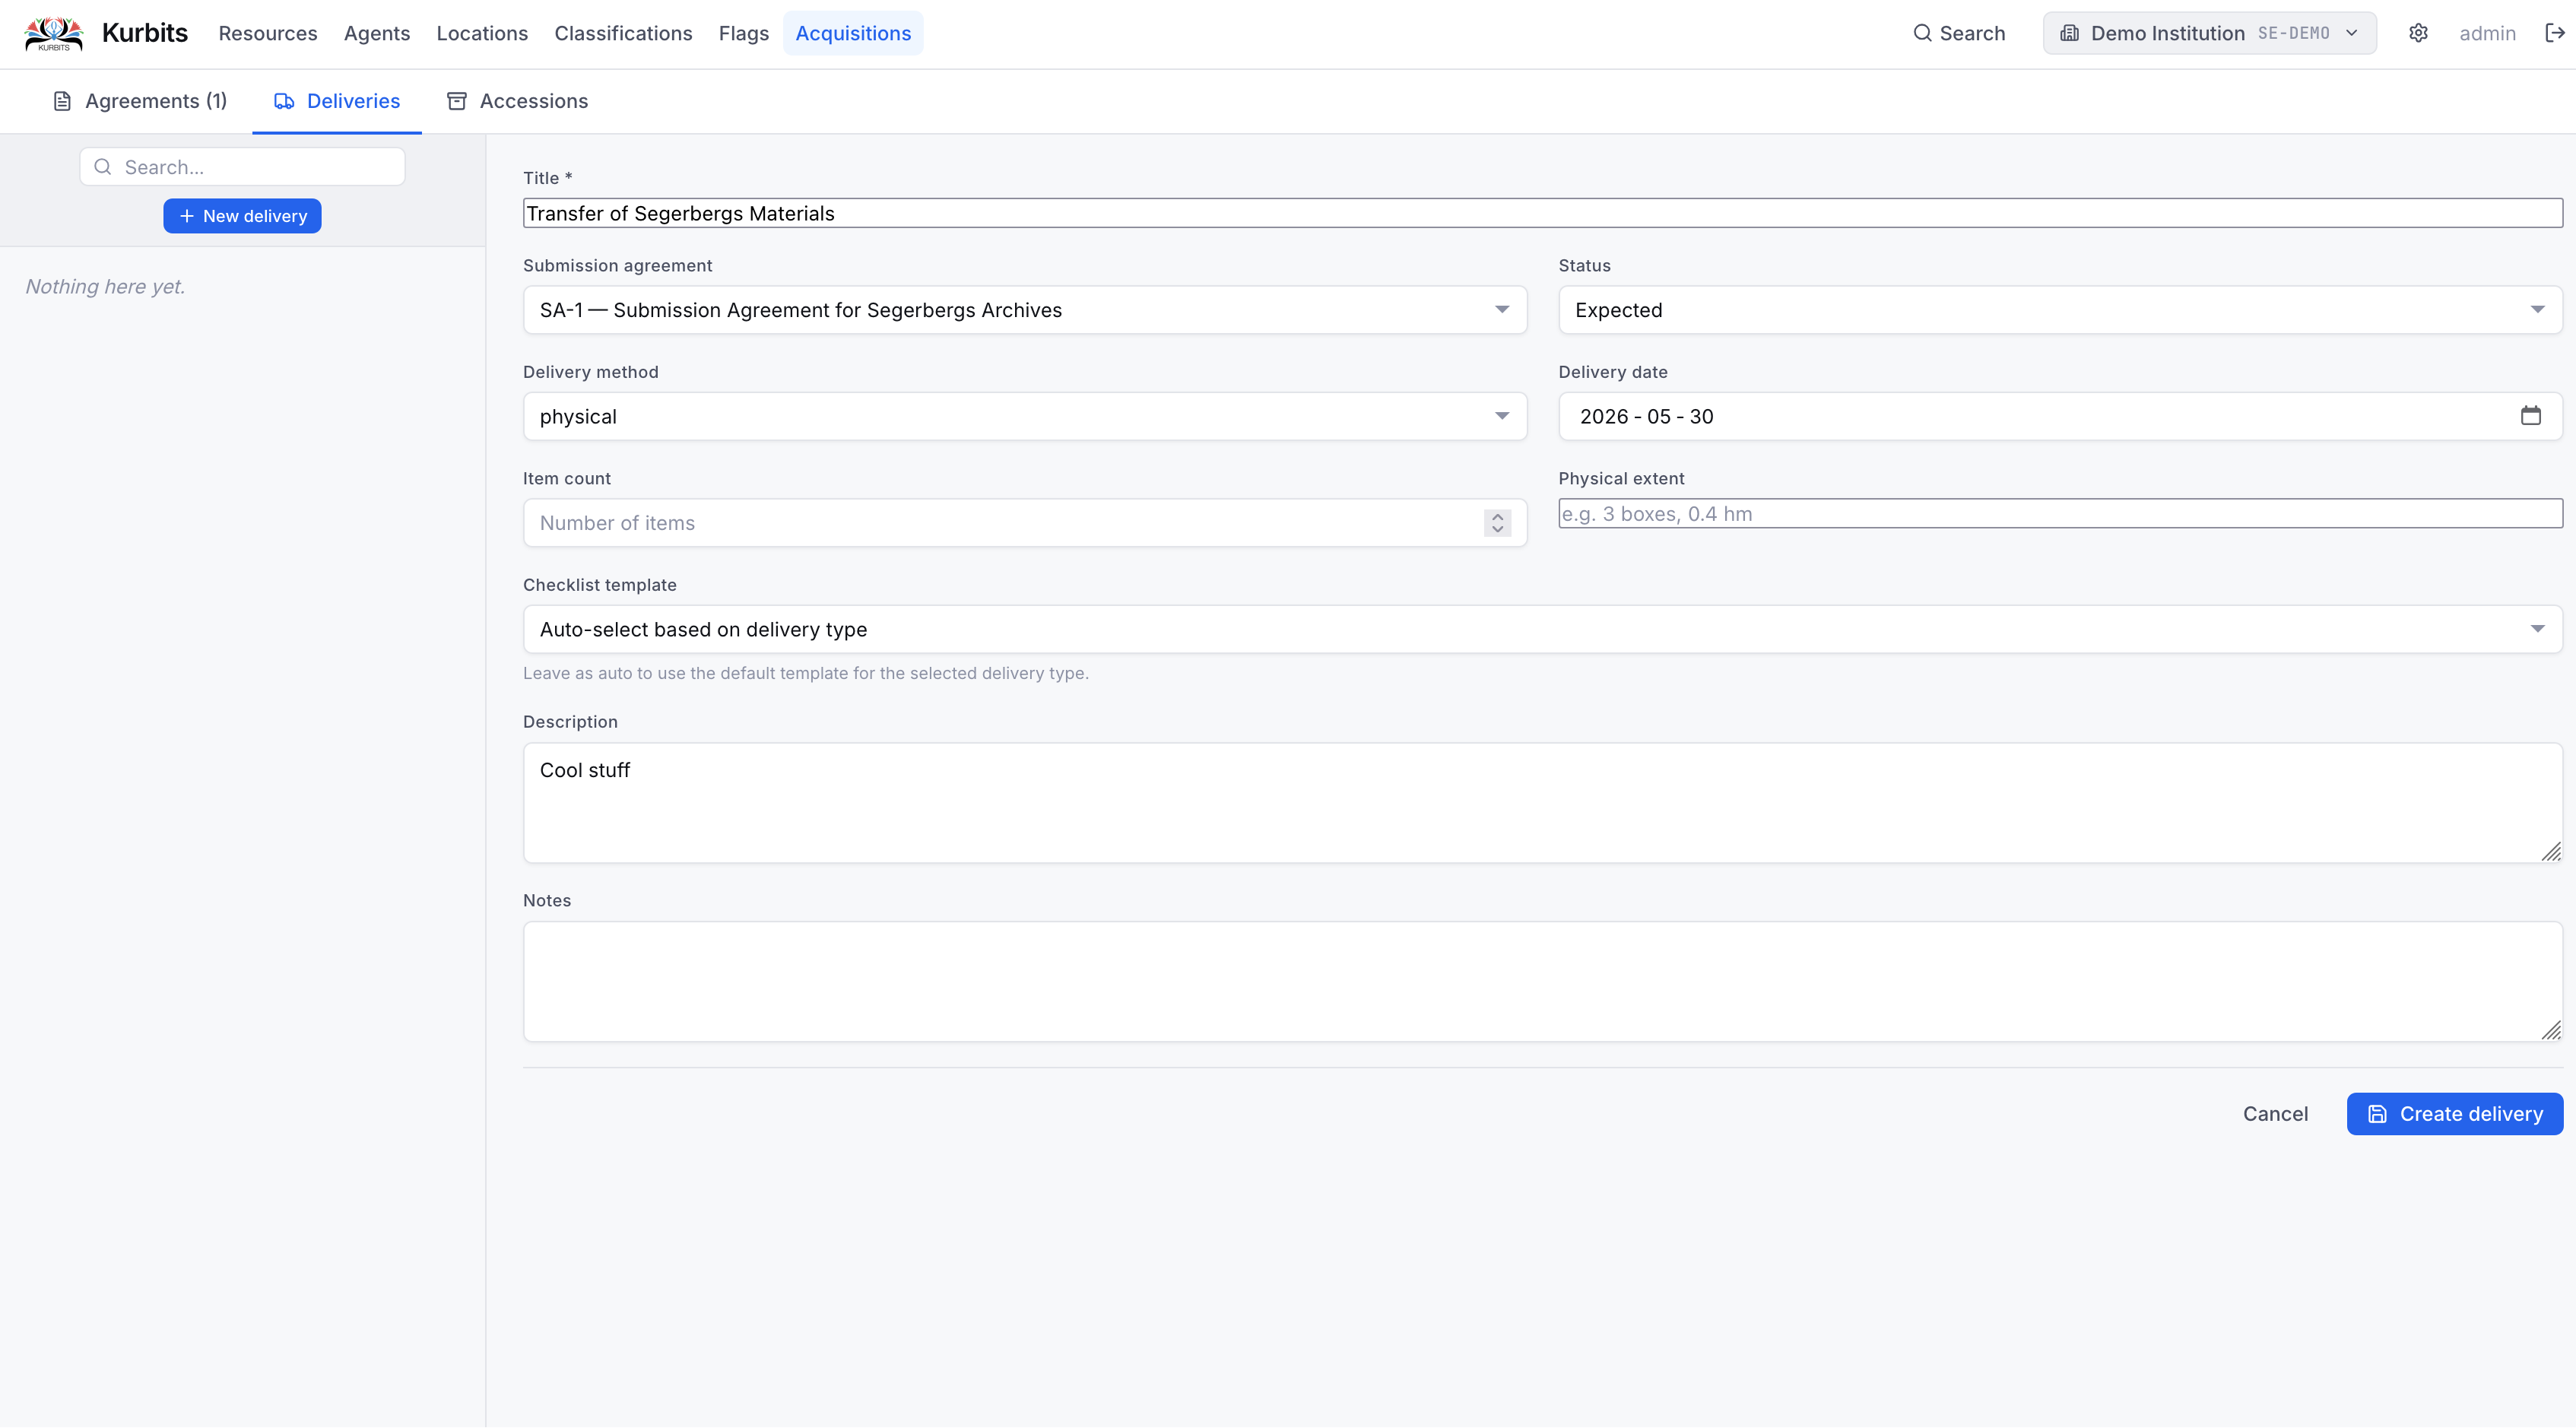Click into the Description textarea
Image resolution: width=2576 pixels, height=1428 pixels.
coord(1543,803)
